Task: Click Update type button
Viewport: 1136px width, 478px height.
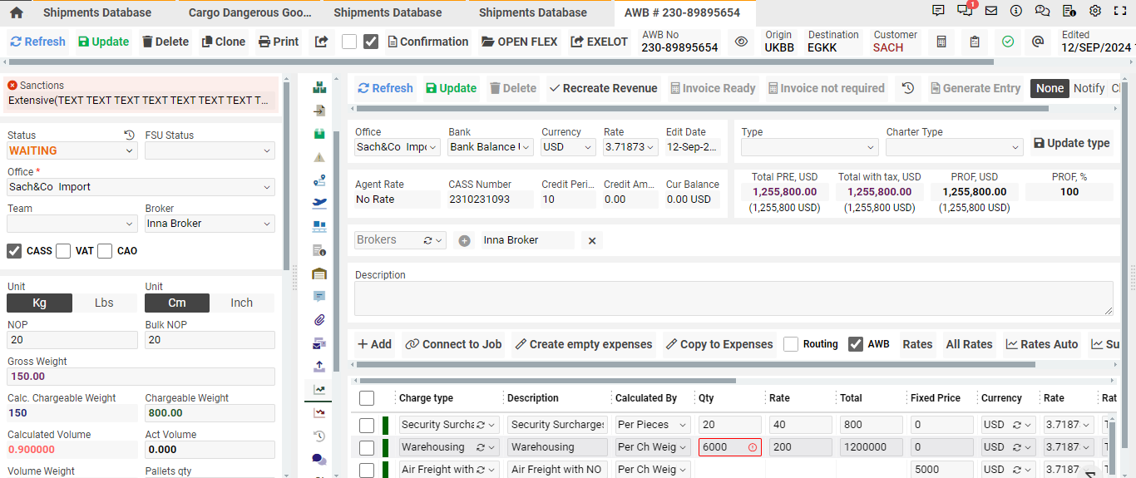Action: tap(1072, 143)
